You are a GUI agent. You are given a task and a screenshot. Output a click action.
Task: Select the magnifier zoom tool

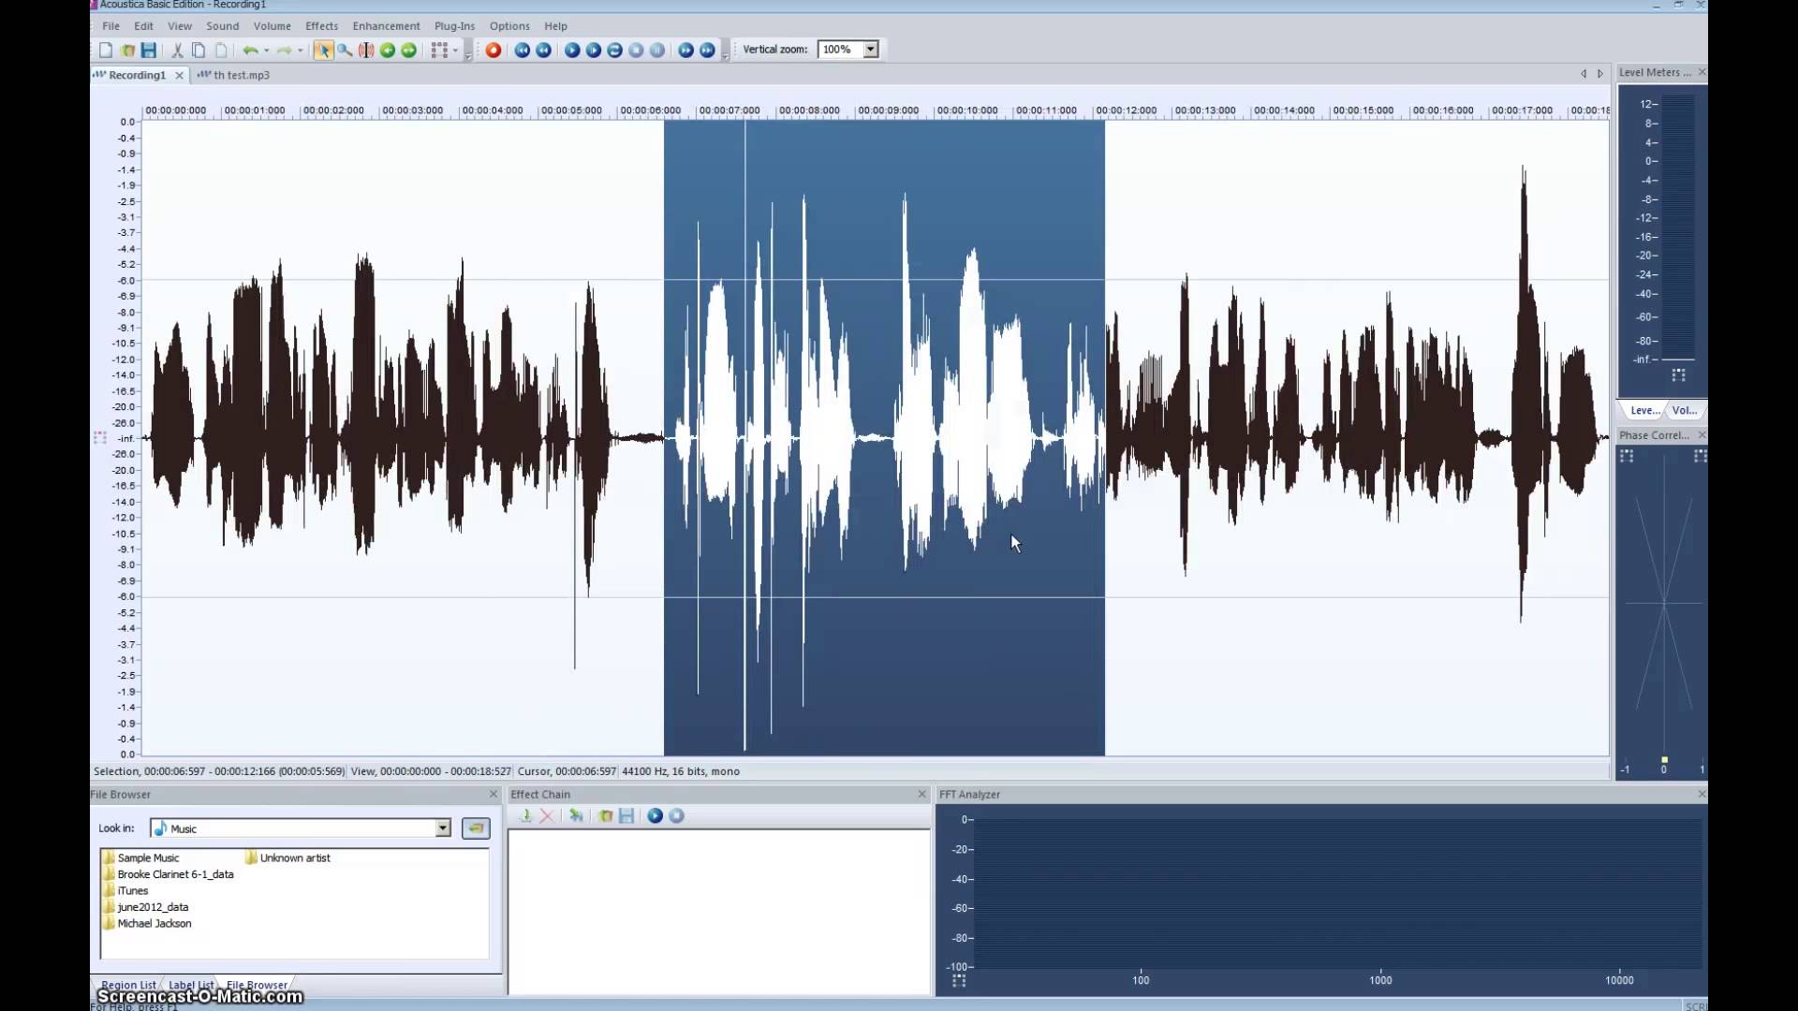click(345, 51)
